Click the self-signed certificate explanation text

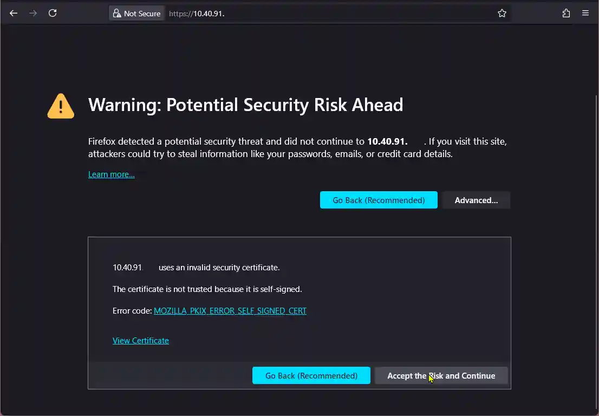207,289
